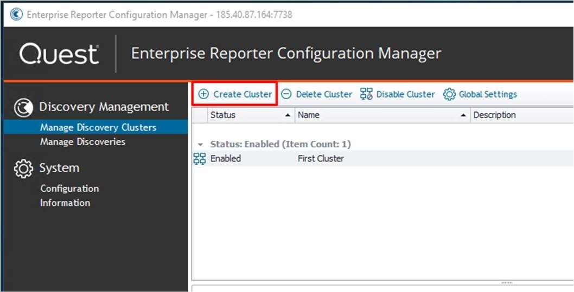Select the System heading in sidebar

59,168
